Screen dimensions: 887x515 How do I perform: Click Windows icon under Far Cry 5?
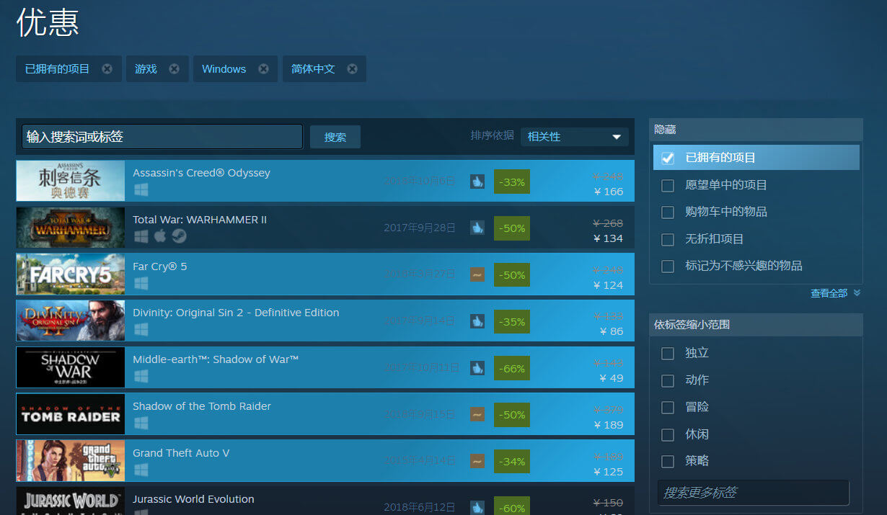point(141,283)
